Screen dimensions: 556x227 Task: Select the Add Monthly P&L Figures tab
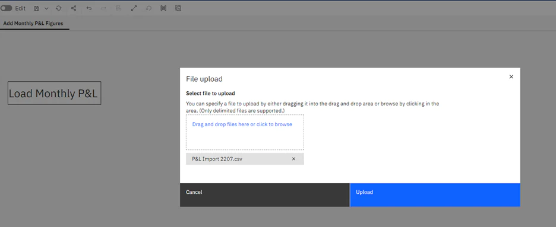pyautogui.click(x=33, y=24)
